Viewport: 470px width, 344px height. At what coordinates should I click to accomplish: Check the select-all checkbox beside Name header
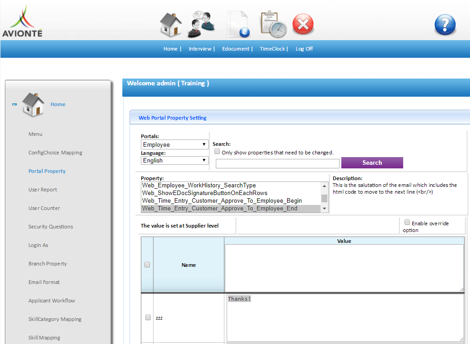tap(147, 265)
